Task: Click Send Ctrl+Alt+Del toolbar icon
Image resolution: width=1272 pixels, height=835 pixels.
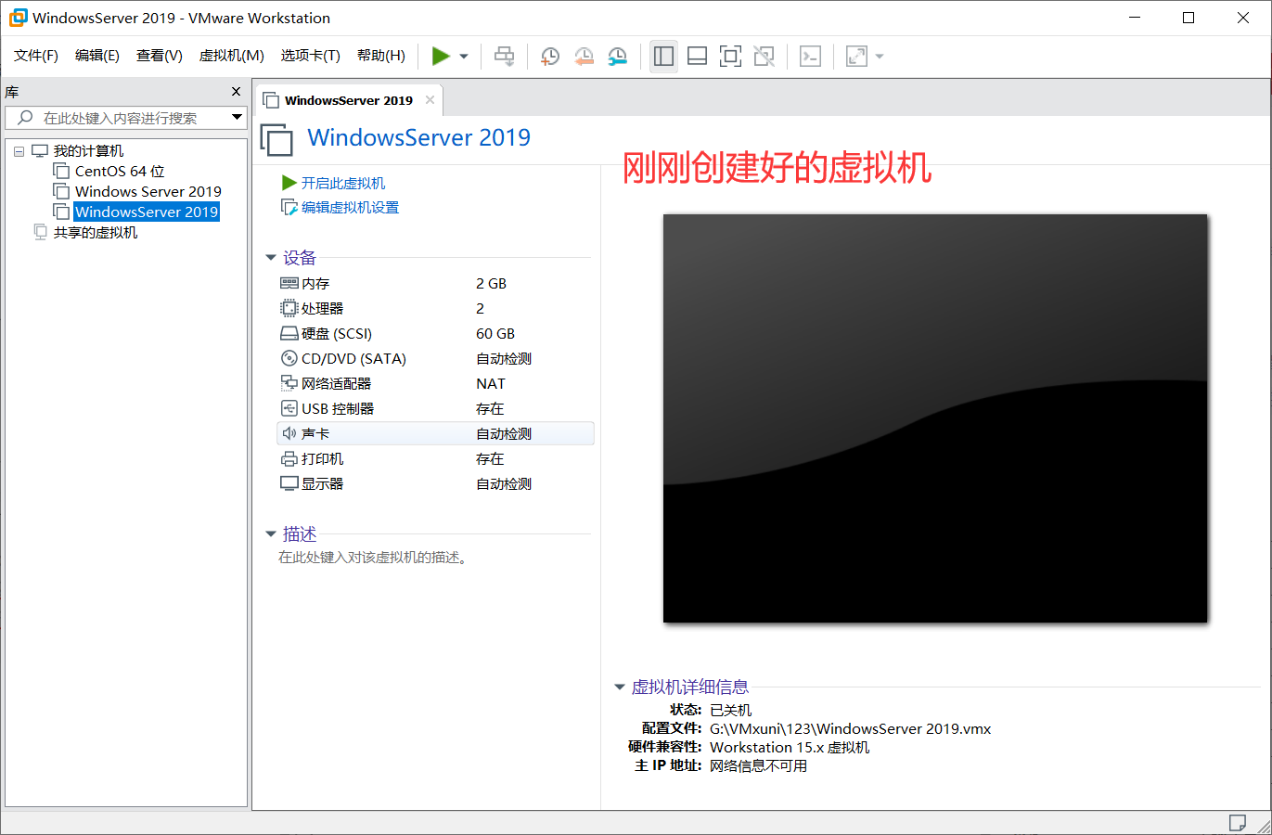Action: tap(504, 57)
